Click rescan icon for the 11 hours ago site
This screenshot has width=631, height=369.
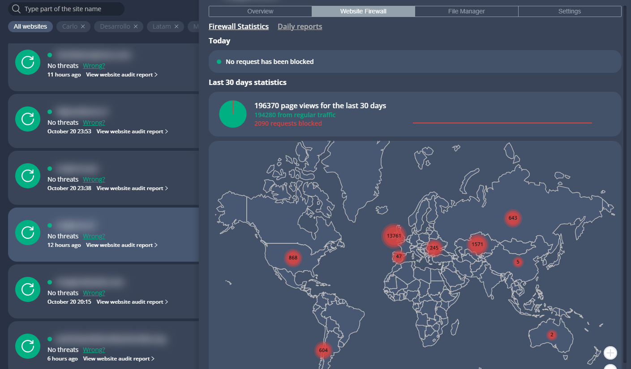28,62
